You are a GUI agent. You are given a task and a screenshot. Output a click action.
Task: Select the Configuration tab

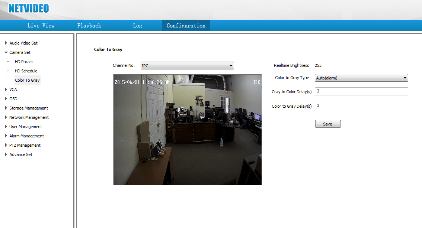point(186,26)
